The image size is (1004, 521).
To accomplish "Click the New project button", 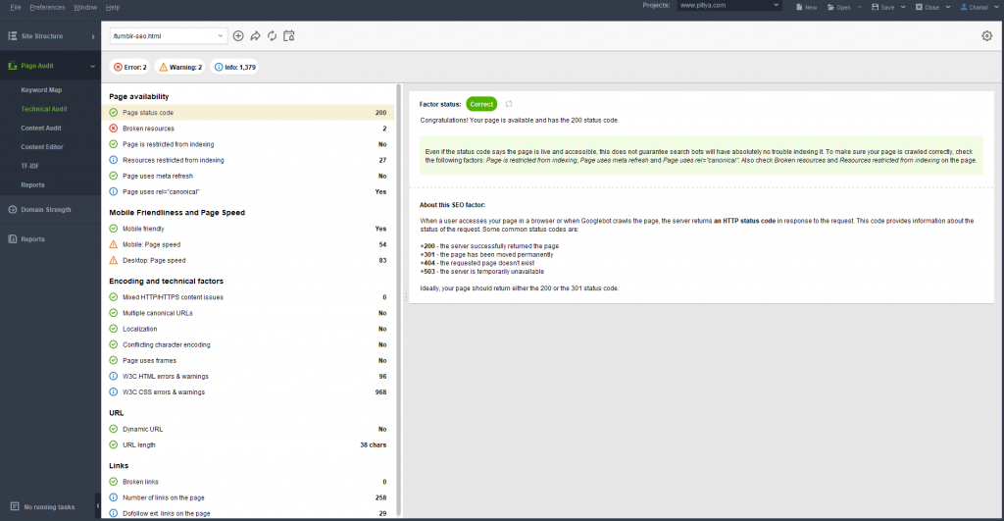I will (x=805, y=7).
